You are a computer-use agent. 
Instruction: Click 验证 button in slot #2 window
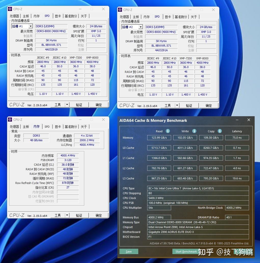[x=189, y=106]
